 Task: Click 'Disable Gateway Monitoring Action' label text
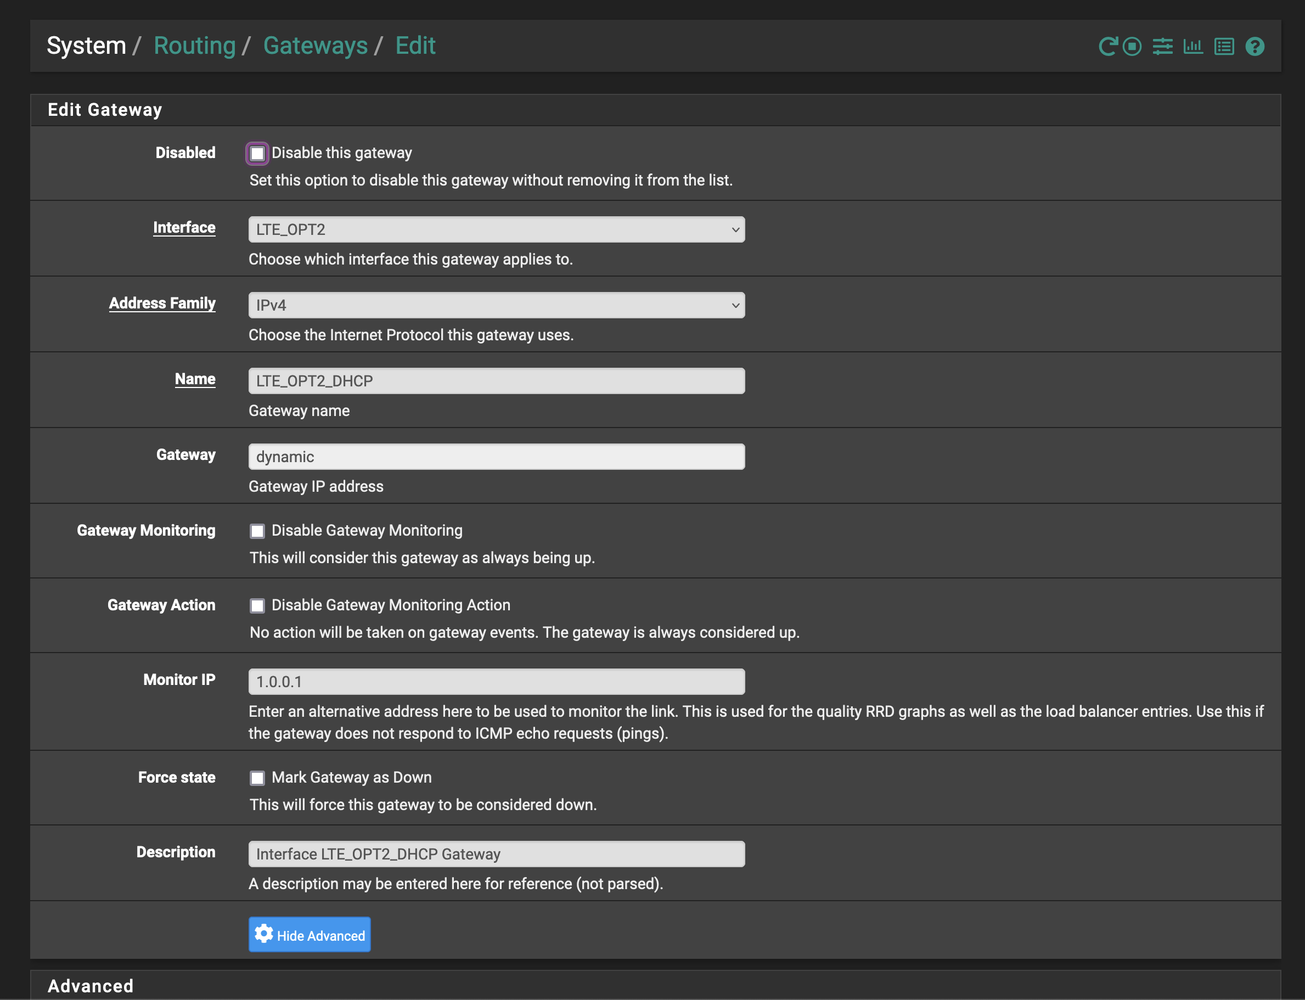[391, 605]
